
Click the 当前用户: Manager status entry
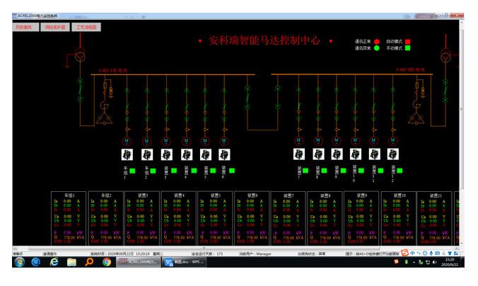click(255, 254)
